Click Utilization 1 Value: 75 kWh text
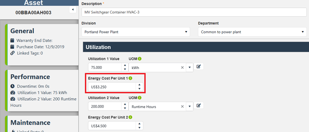309x132 pixels. point(43,93)
